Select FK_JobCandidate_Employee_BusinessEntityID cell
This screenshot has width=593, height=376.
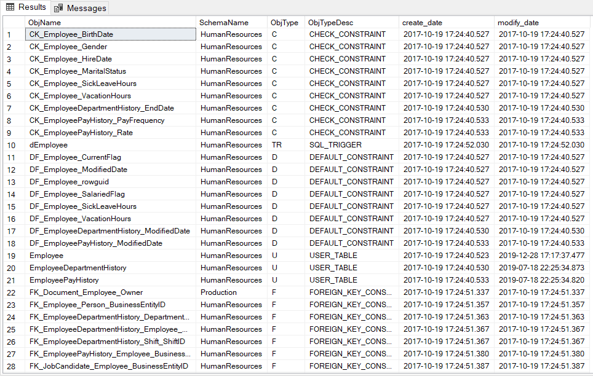point(111,366)
